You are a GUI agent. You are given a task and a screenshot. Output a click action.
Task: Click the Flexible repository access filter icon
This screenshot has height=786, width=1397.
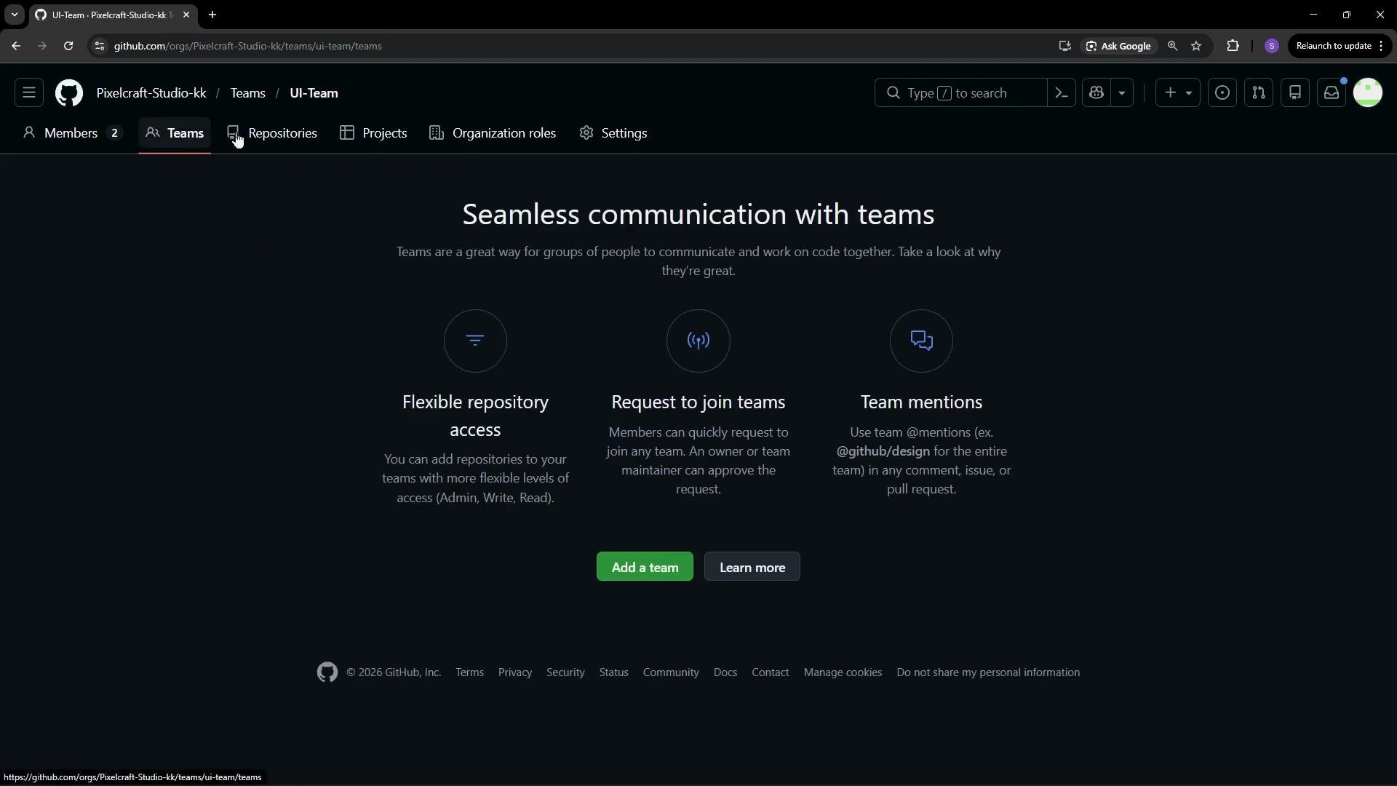(x=475, y=341)
